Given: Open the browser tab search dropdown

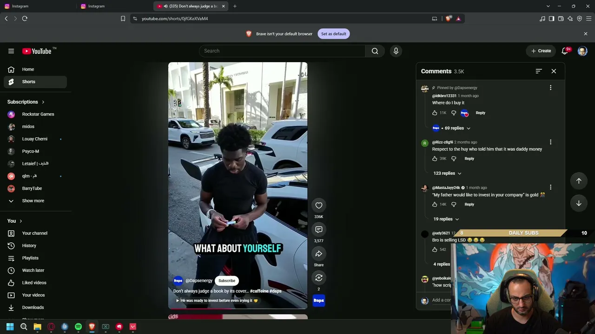Looking at the screenshot, I should [548, 6].
